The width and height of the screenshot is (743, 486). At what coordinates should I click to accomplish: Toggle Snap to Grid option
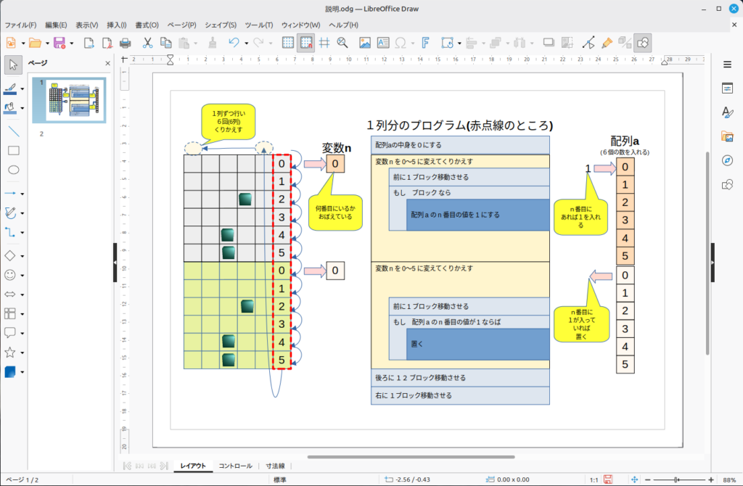coord(305,43)
